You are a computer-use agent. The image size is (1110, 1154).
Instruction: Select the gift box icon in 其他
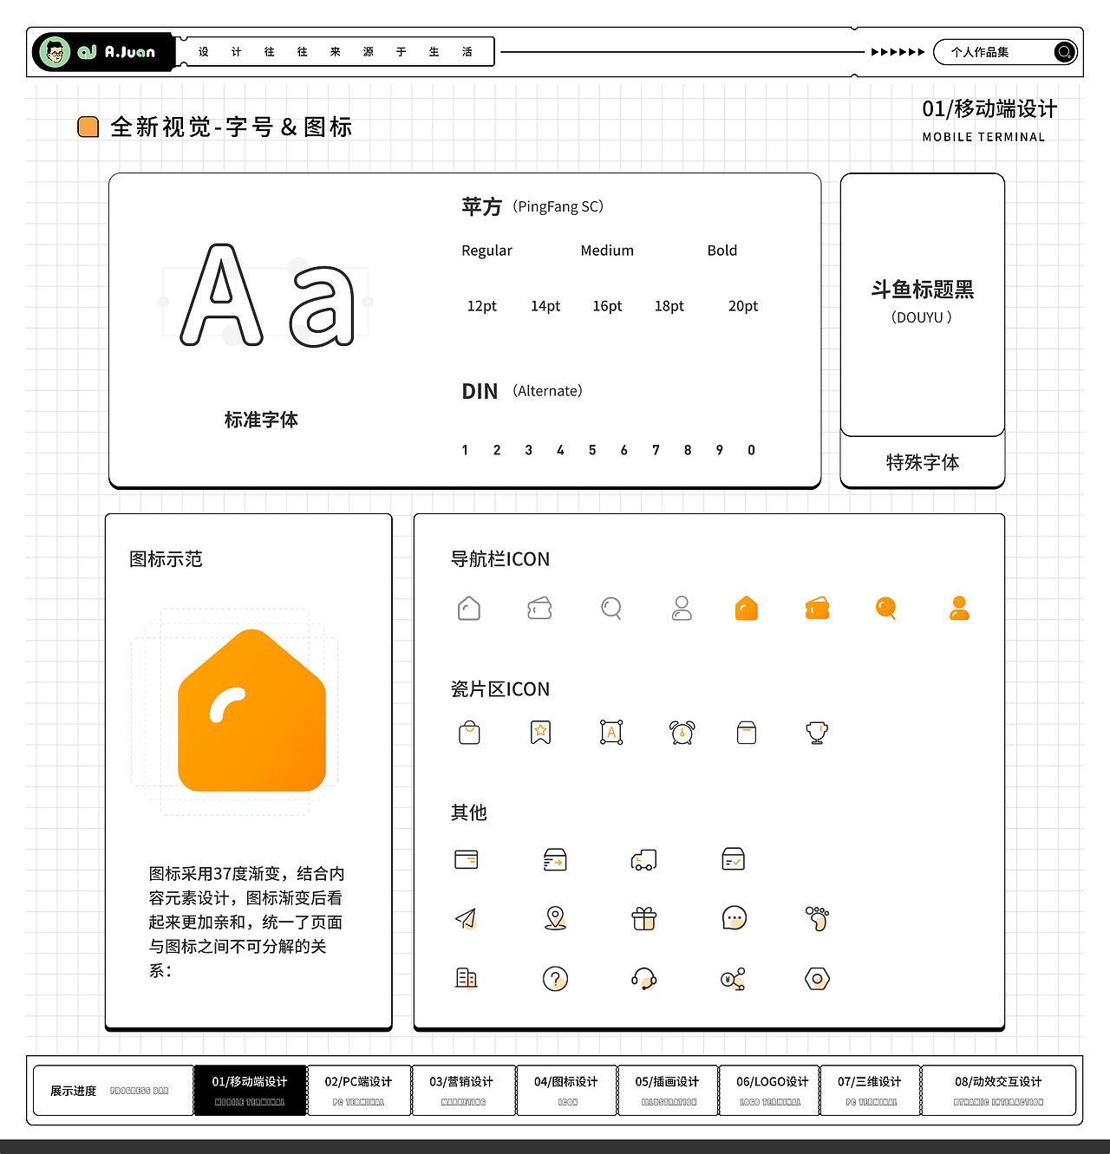tap(643, 919)
